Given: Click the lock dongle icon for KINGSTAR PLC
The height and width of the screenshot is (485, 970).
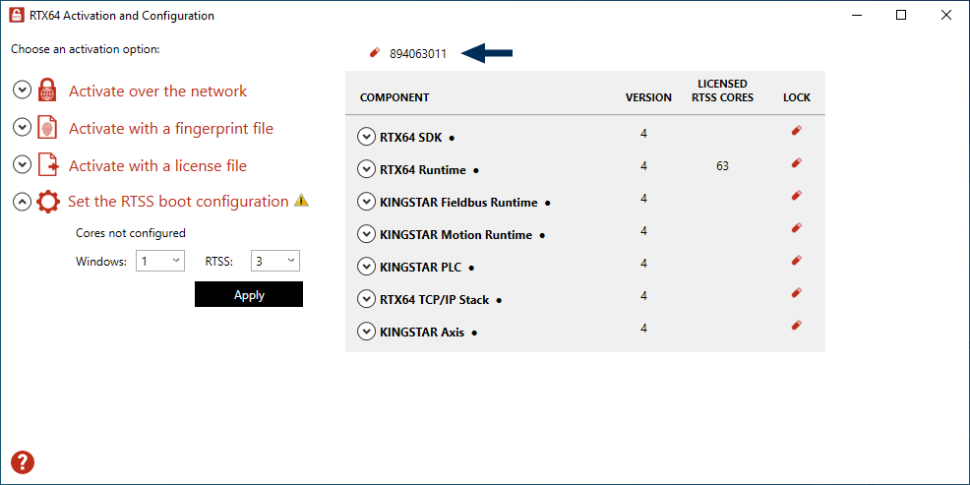Looking at the screenshot, I should coord(797,261).
